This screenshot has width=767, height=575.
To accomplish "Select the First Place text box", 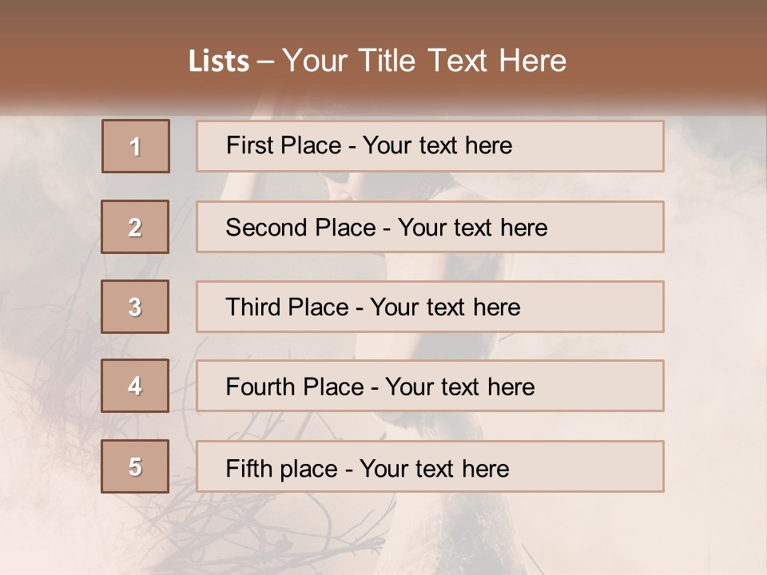I will 430,146.
